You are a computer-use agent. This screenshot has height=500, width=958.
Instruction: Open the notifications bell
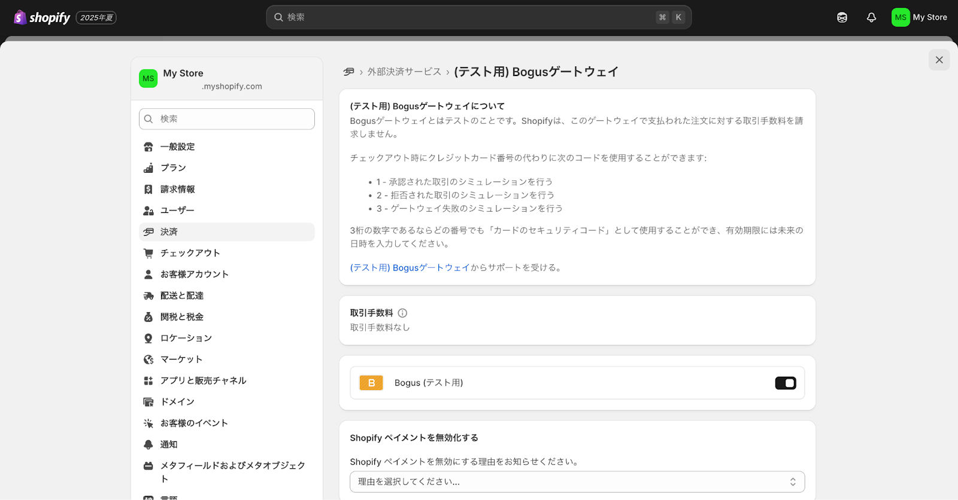coord(871,17)
